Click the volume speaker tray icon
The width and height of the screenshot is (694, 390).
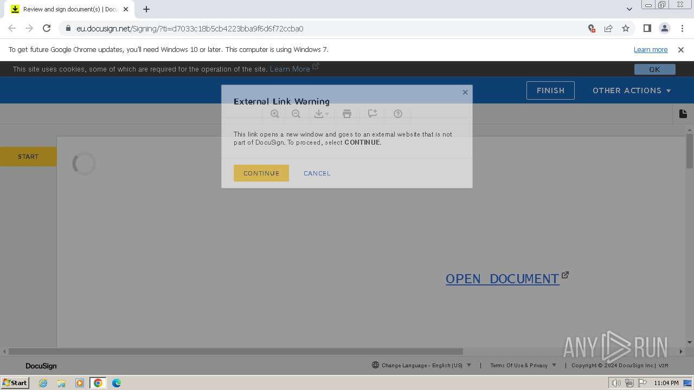pyautogui.click(x=616, y=383)
